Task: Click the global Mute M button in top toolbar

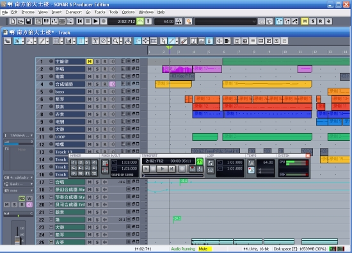Action: (x=305, y=21)
